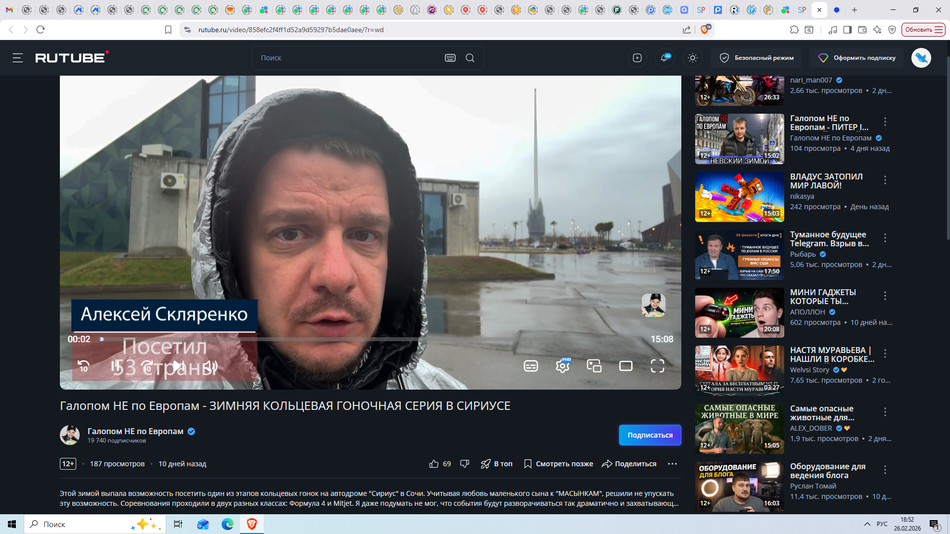Toggle Безопасный режим safe mode

(x=757, y=58)
